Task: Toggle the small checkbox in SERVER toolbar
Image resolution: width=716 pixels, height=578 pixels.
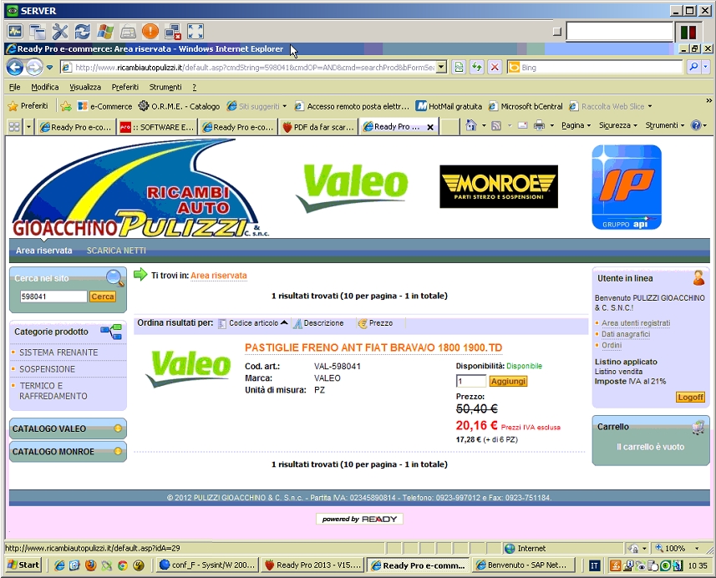Action: coord(556,32)
